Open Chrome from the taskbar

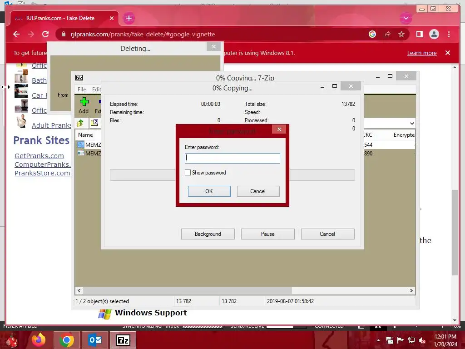(x=66, y=340)
